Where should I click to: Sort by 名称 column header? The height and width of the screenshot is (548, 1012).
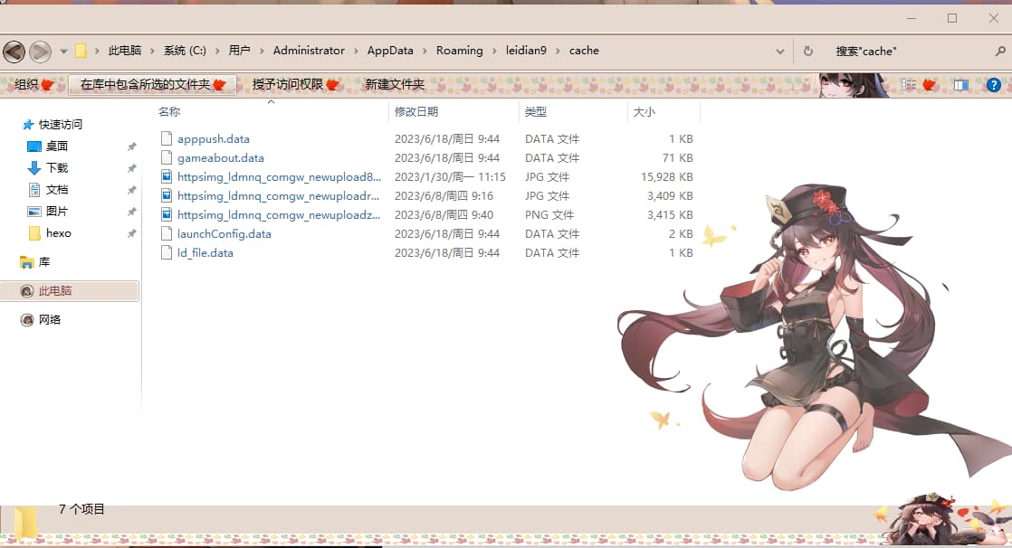tap(170, 111)
